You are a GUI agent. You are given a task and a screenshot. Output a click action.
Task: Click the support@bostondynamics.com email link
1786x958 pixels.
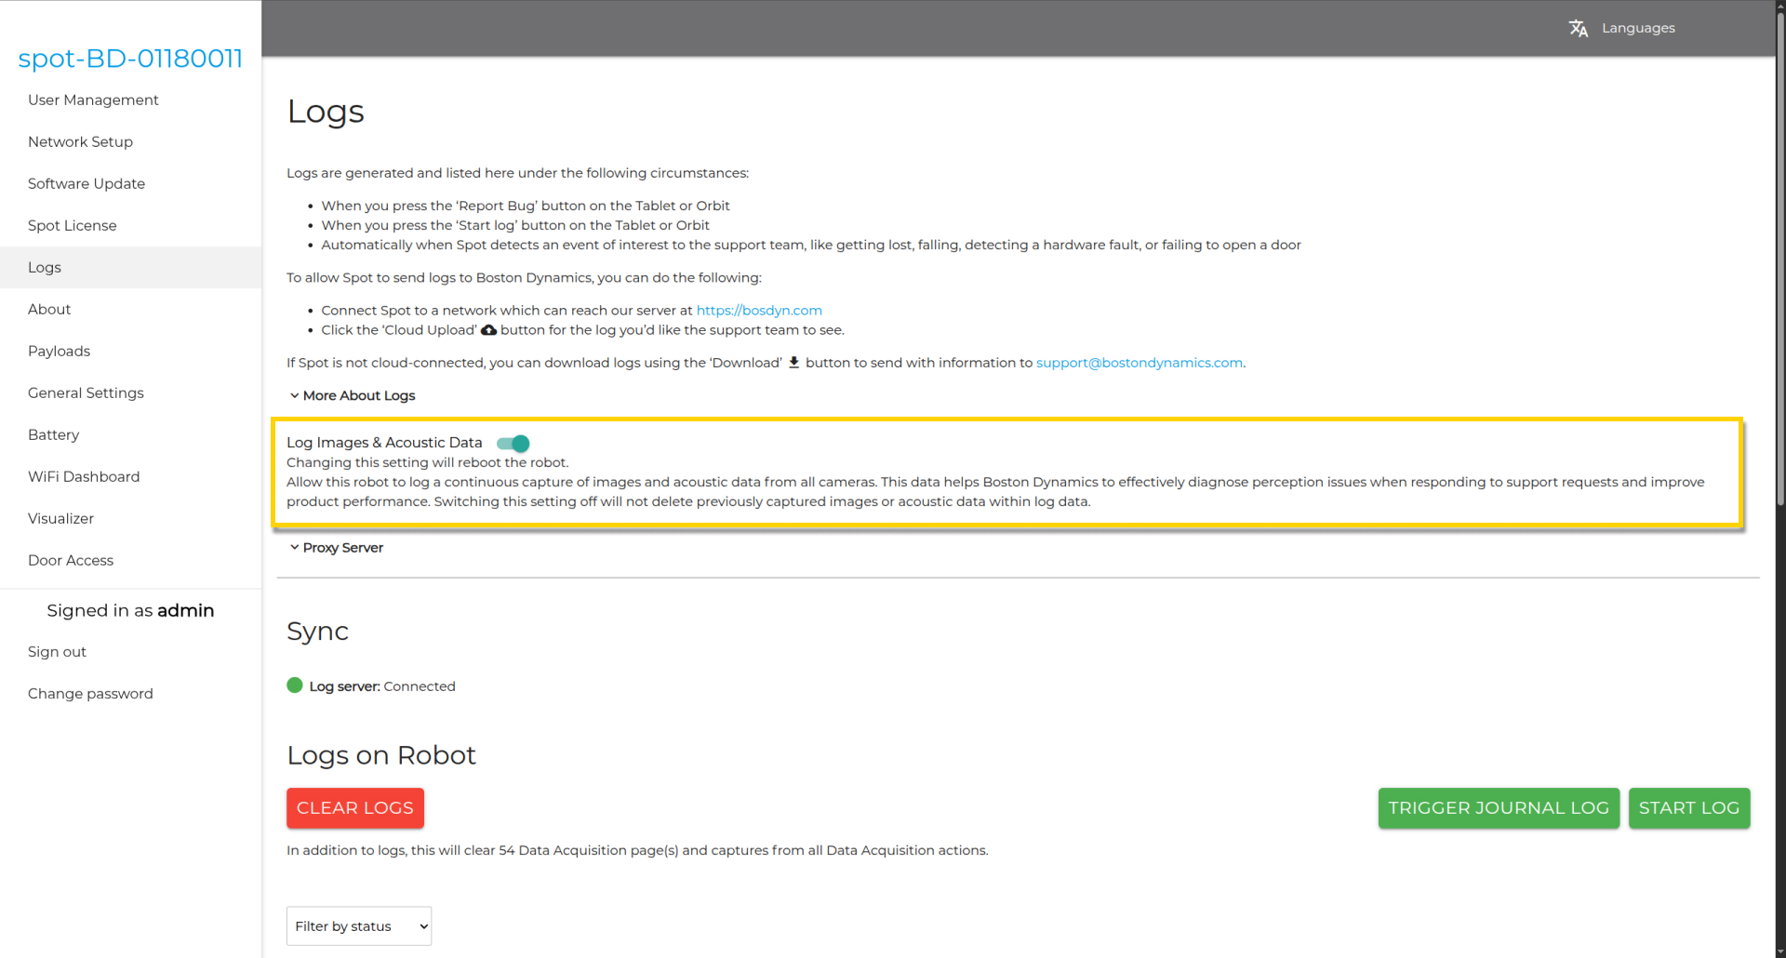pos(1139,363)
